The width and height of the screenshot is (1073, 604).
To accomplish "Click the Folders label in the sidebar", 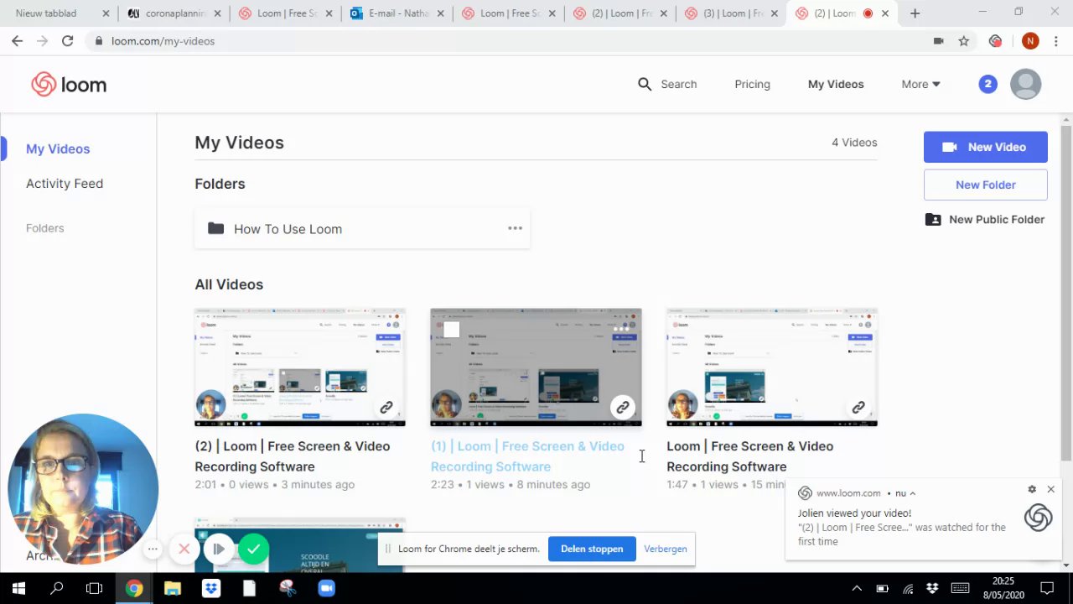I will tap(44, 228).
